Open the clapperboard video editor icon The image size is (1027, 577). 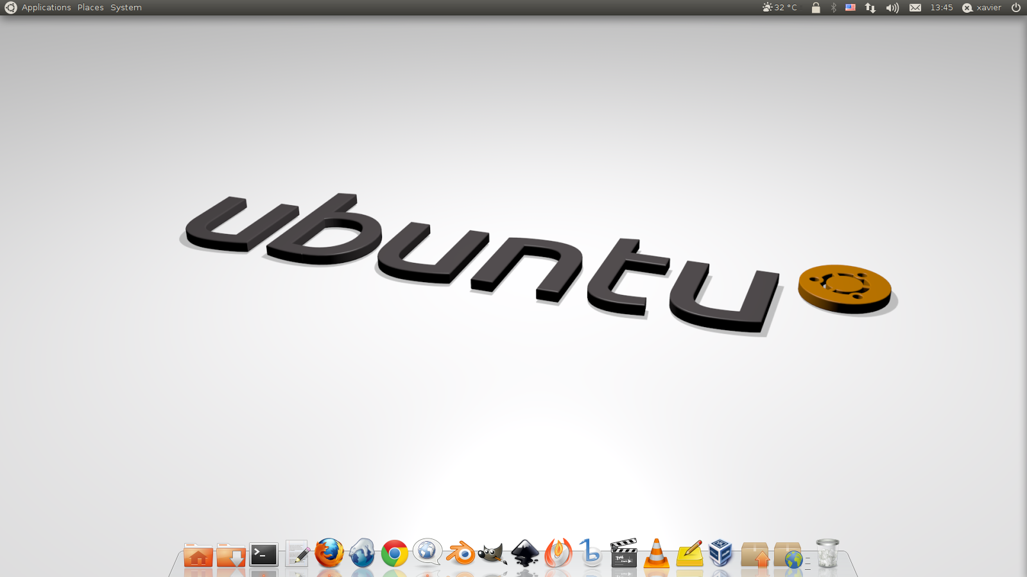point(623,553)
